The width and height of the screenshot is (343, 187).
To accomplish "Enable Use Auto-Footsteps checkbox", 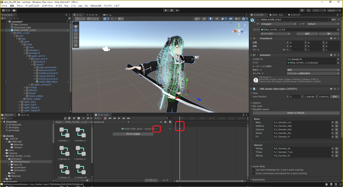I will [x=254, y=170].
